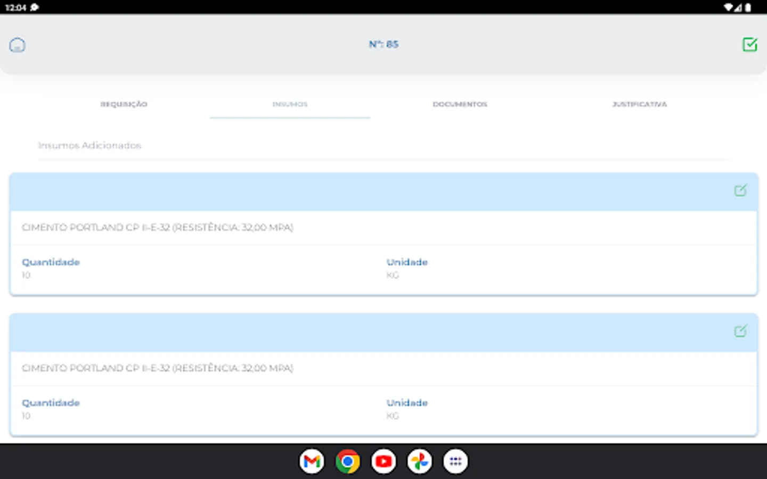The image size is (767, 479).
Task: Open the Requisição tab
Action: 124,104
